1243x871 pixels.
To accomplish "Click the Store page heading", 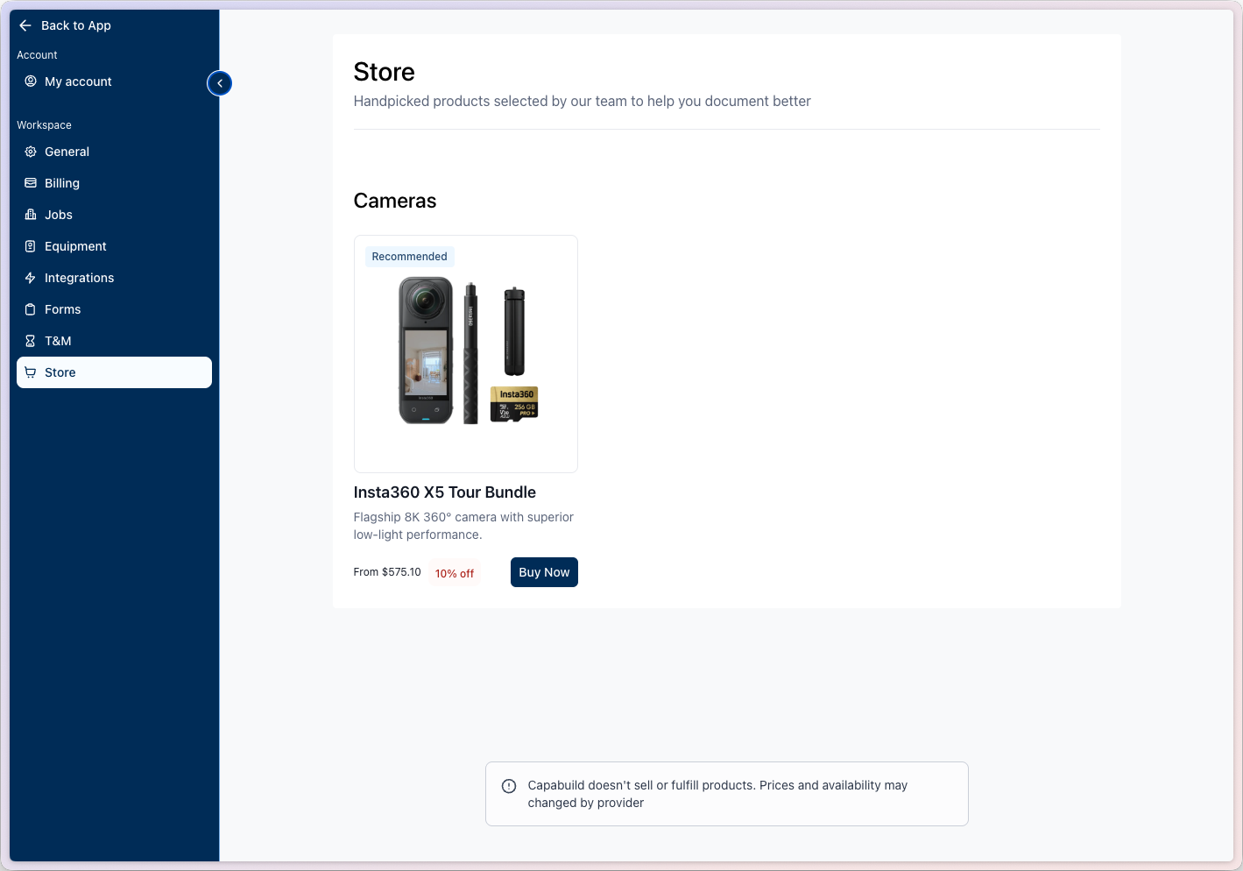I will (x=385, y=72).
